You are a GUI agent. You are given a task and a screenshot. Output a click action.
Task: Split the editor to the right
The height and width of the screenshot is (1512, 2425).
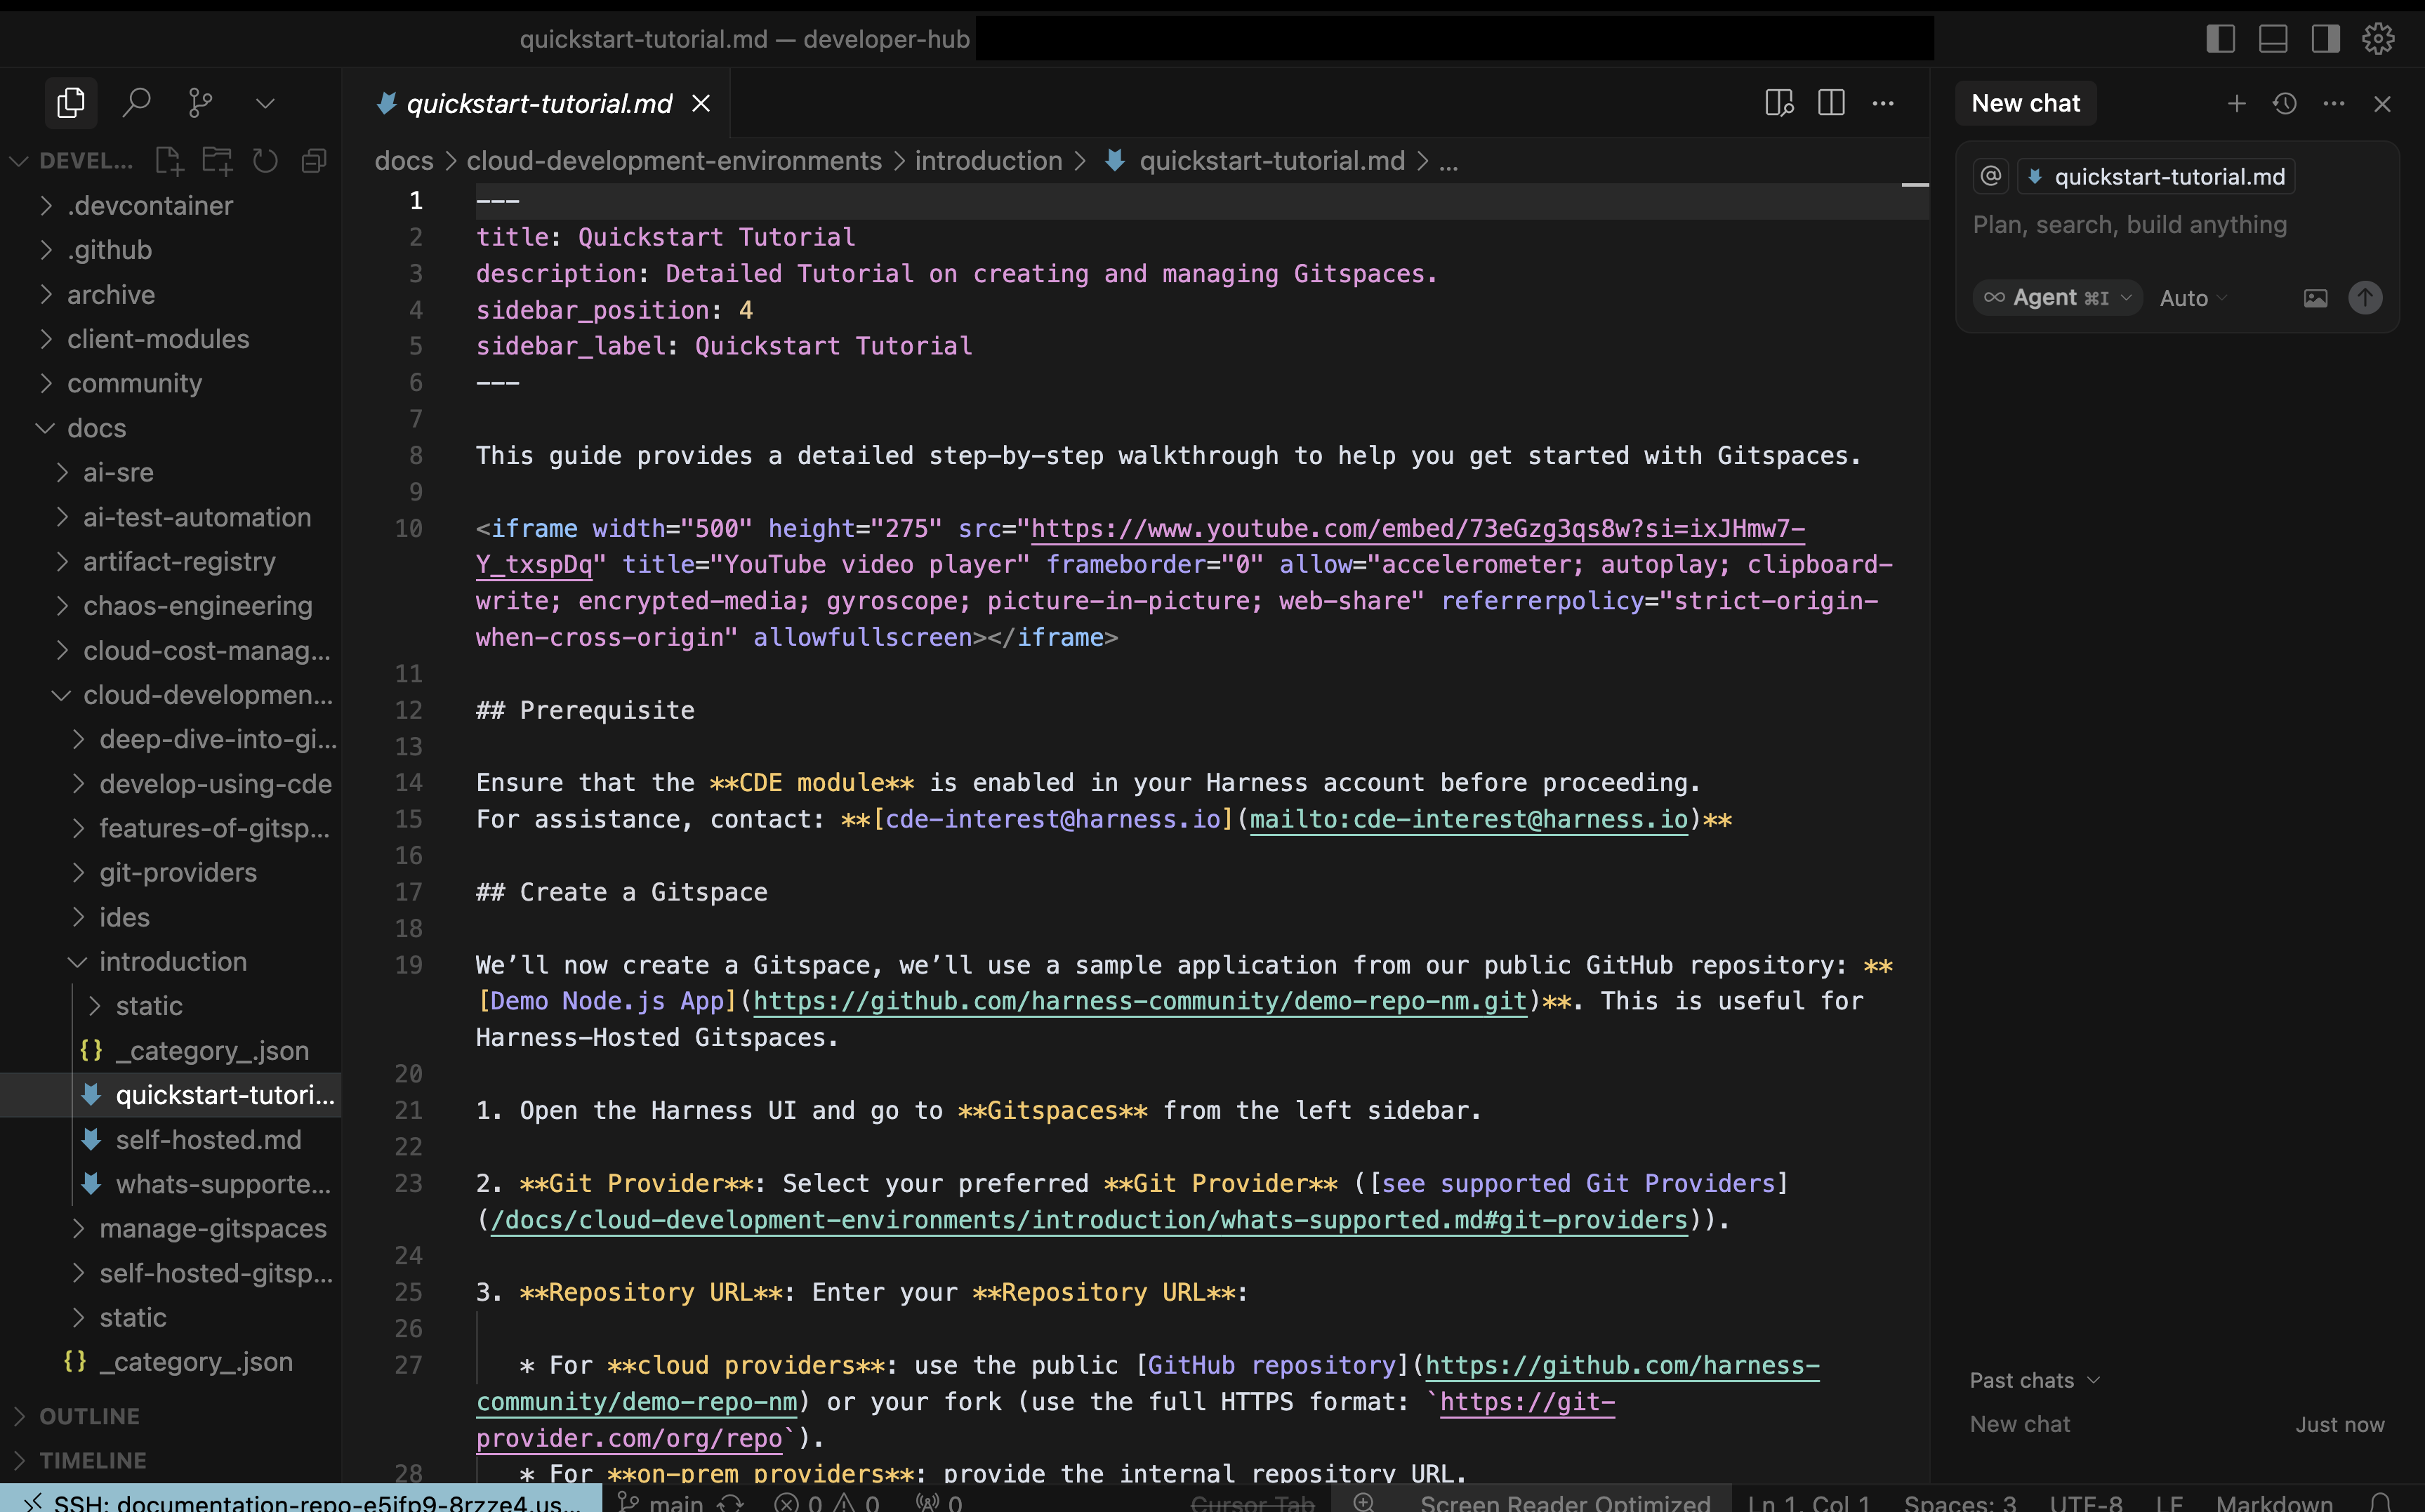click(1831, 103)
